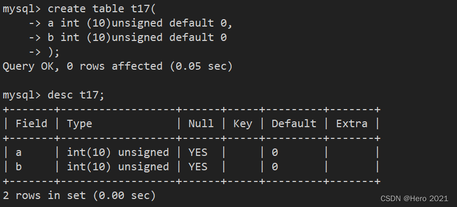Click 'int(10) unsigned' type in row b

click(118, 167)
